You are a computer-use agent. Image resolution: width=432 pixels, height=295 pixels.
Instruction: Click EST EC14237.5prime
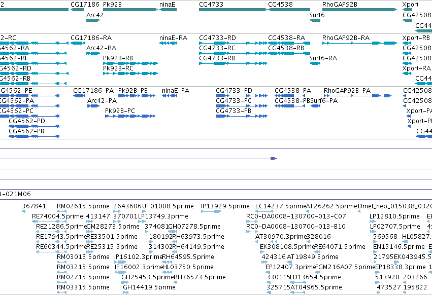[x=281, y=206]
